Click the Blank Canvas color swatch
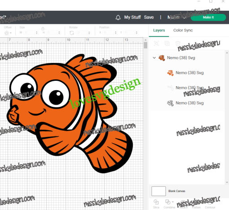 pos(159,191)
